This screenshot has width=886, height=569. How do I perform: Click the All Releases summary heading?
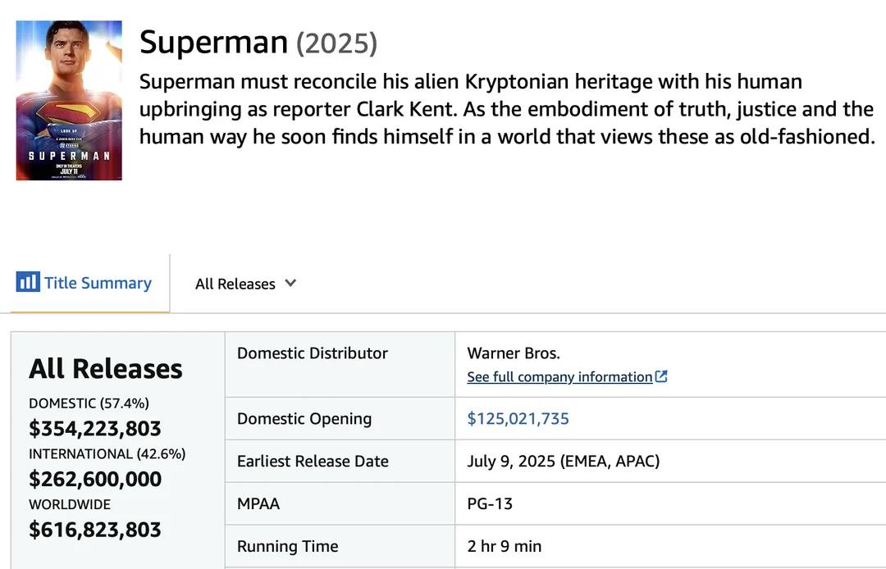[106, 369]
